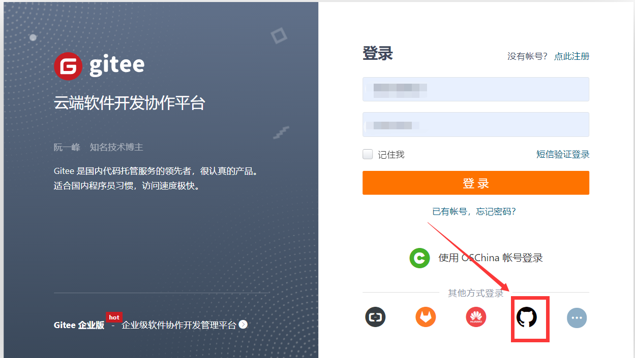Click the GitHub icon inside the red box

tap(530, 317)
